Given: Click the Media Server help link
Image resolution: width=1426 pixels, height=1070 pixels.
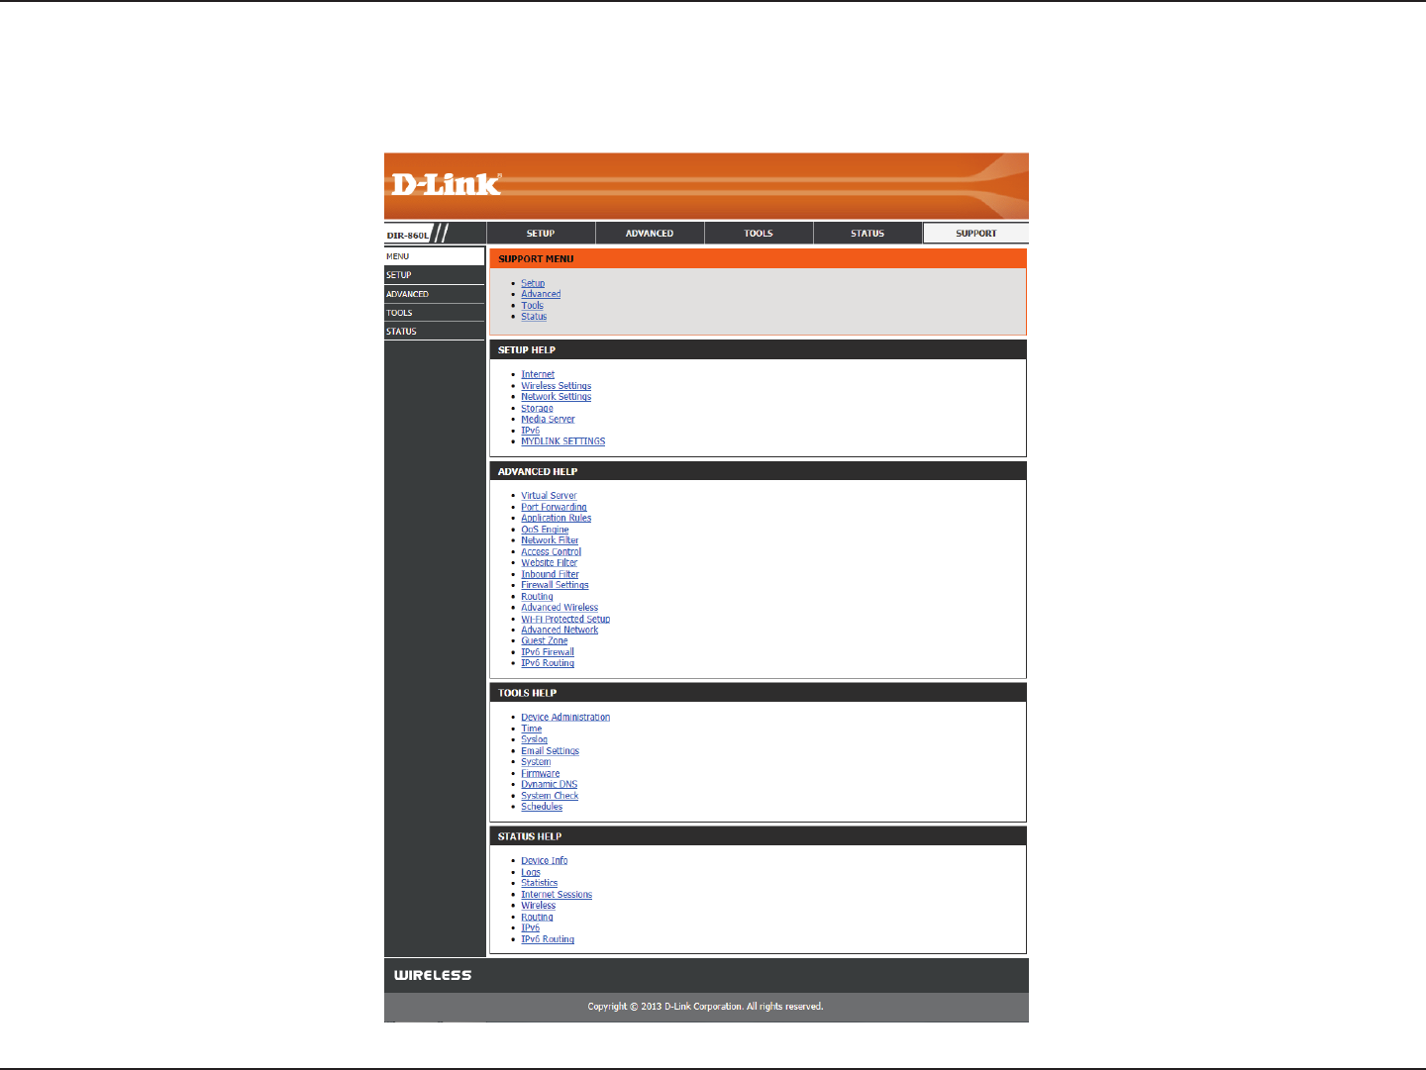Looking at the screenshot, I should 548,420.
